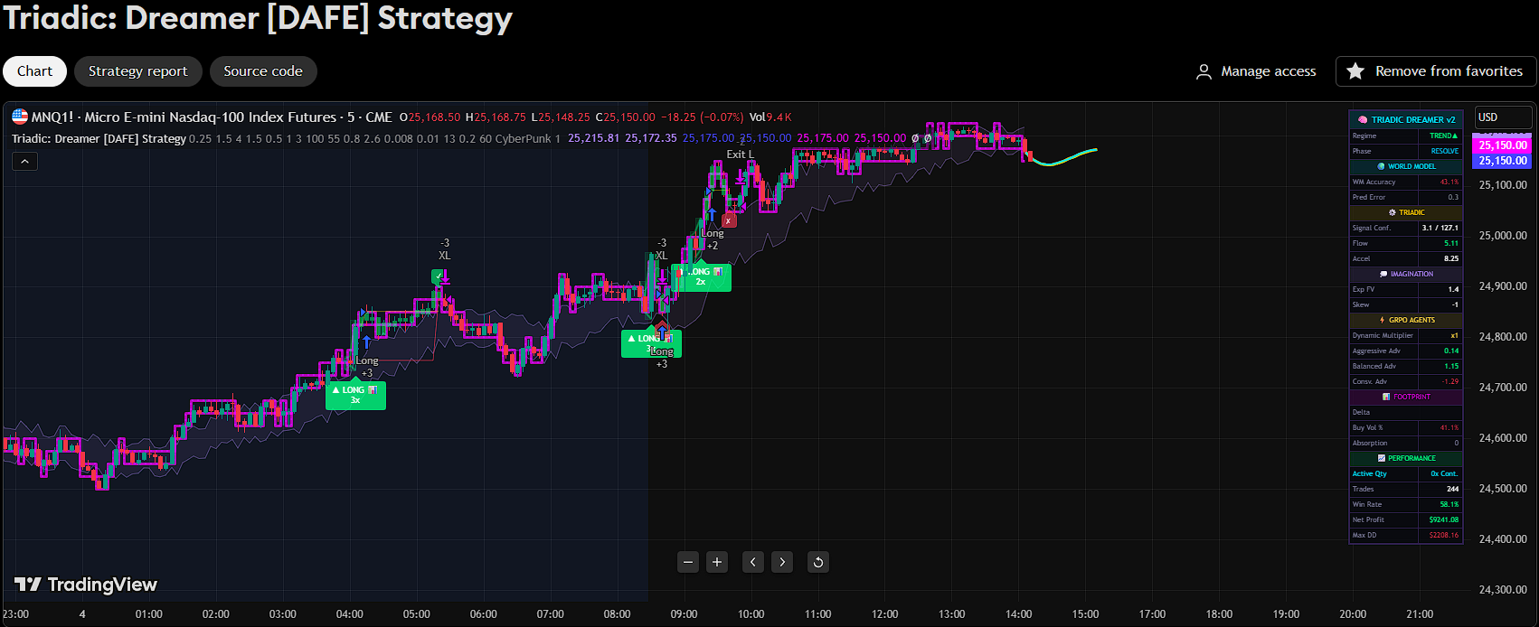Click the 14:00 time axis label

(1018, 614)
